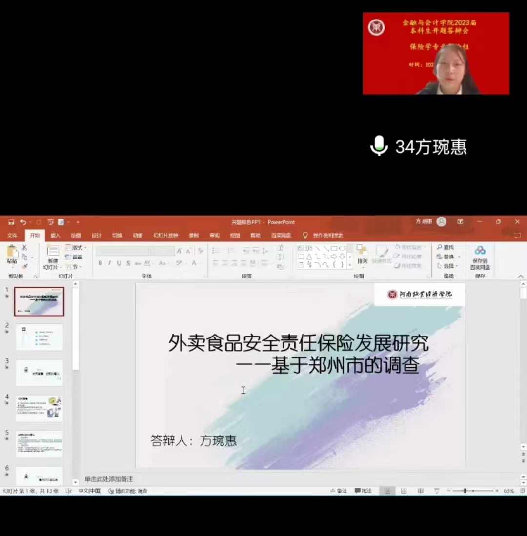The image size is (527, 536).
Task: Click the Arrange (排列) icon
Action: tap(362, 255)
